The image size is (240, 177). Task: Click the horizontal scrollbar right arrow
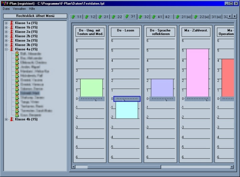232,167
